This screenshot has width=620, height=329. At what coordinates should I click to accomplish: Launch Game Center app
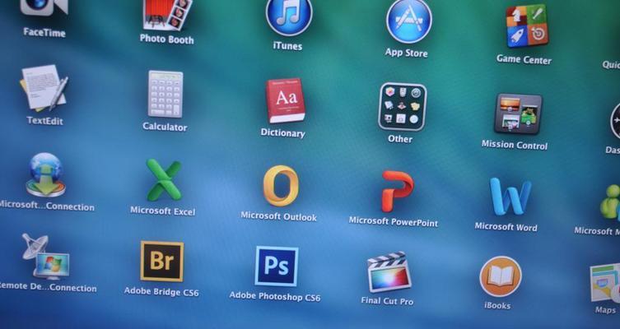(528, 26)
